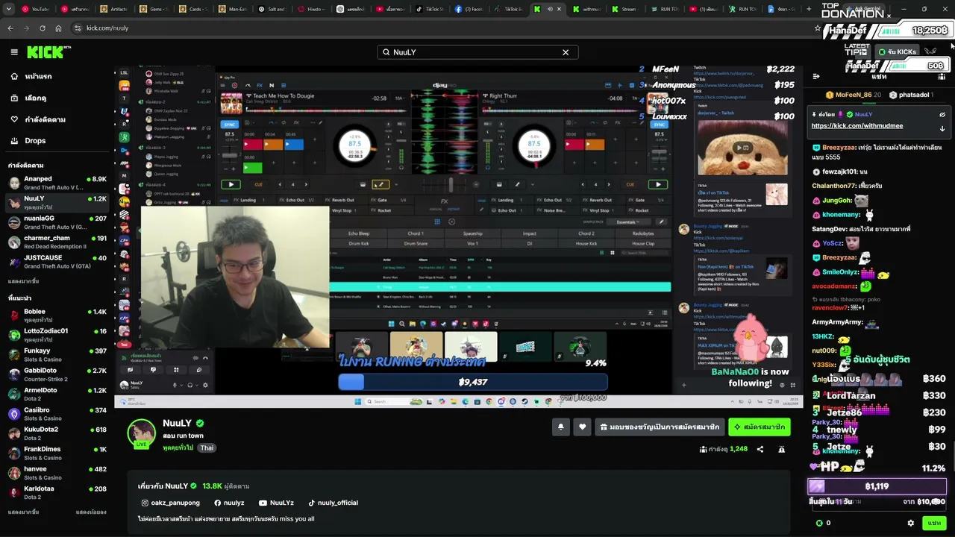Open charmer_cham channel in sidebar
Screen dimensions: 955x537
tap(57, 242)
